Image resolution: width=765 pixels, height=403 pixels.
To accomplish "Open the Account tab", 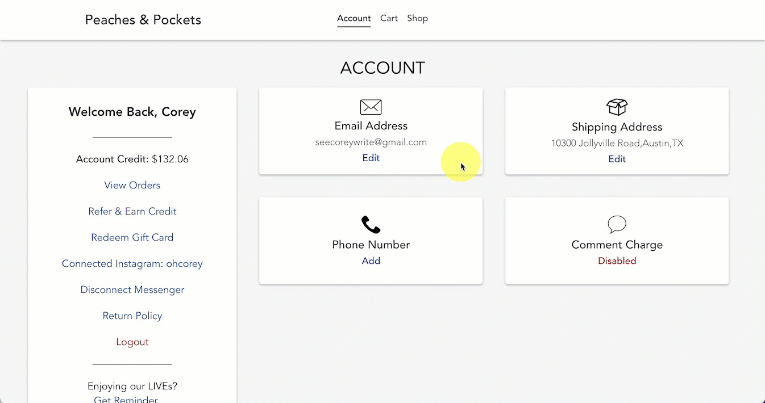I will coord(354,18).
